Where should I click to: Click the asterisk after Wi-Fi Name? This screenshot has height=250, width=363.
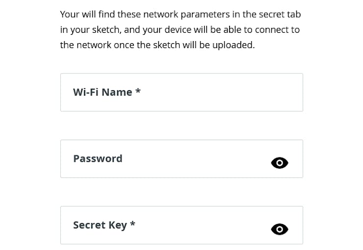(x=138, y=92)
